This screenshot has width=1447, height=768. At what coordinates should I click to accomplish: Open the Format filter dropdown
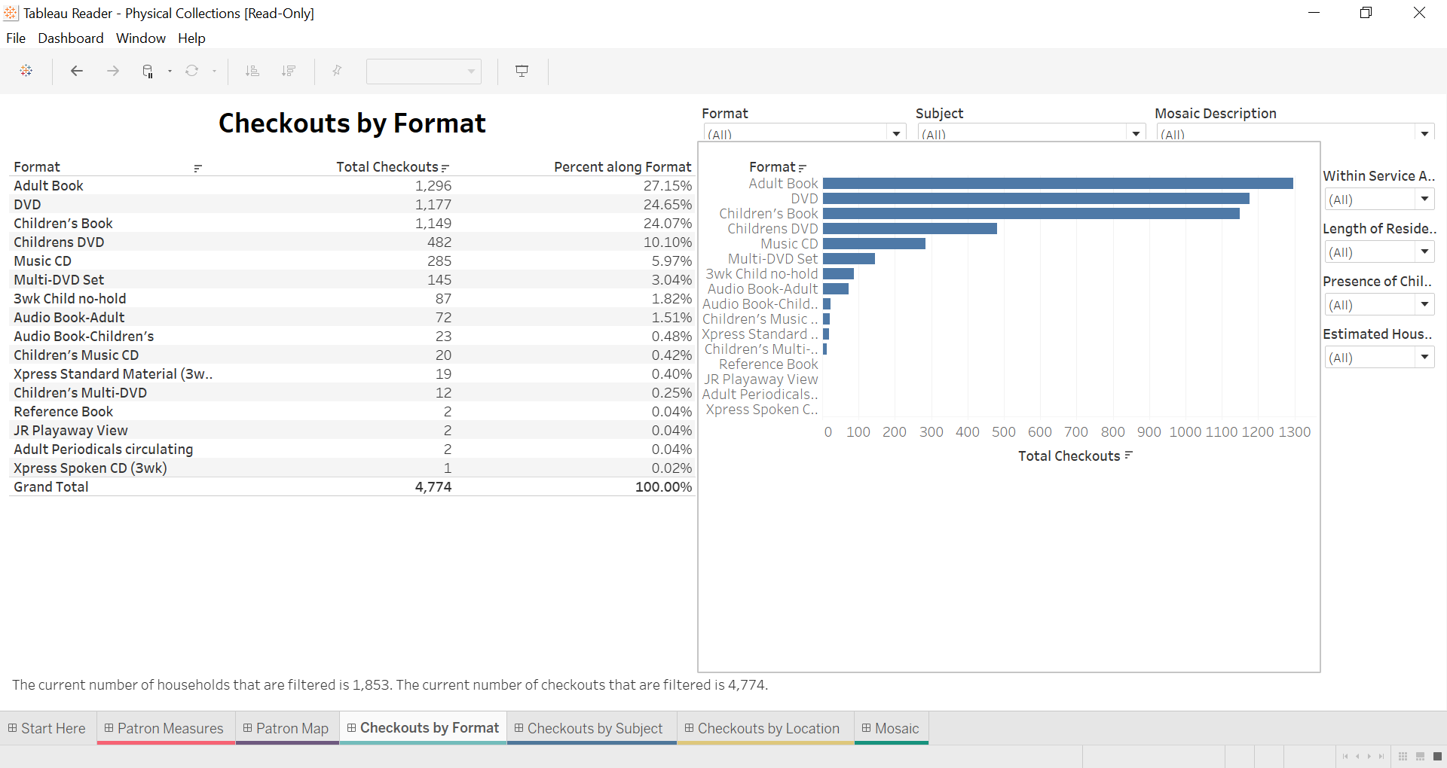pyautogui.click(x=896, y=134)
